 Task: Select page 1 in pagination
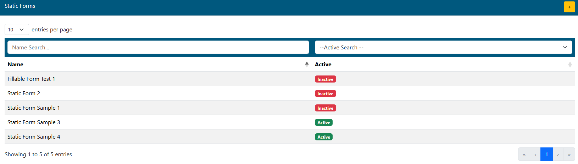pyautogui.click(x=546, y=154)
